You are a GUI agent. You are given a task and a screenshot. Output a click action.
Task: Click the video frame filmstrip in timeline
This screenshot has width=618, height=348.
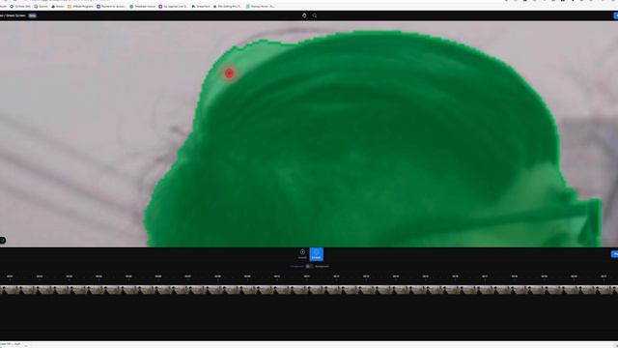[309, 290]
